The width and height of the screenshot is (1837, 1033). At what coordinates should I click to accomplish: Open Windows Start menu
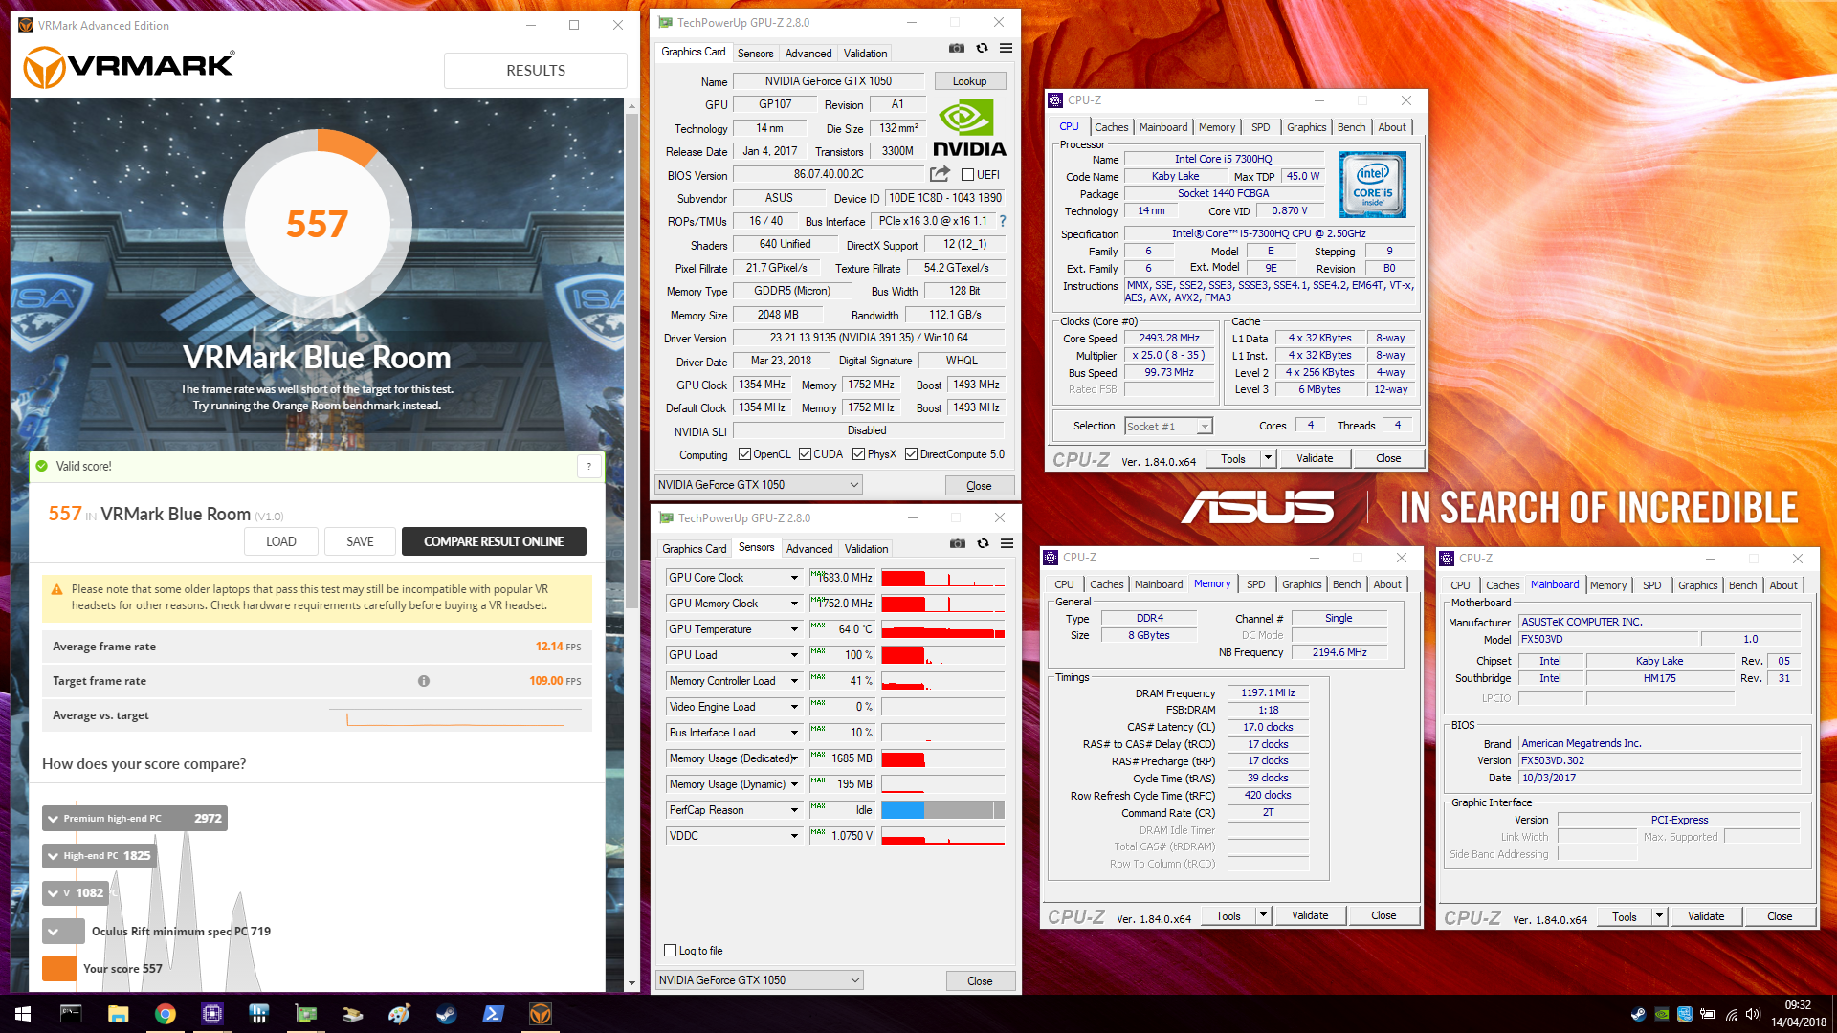[23, 1014]
